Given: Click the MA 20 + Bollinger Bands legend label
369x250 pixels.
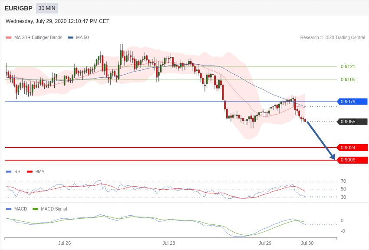Looking at the screenshot, I should coord(38,37).
